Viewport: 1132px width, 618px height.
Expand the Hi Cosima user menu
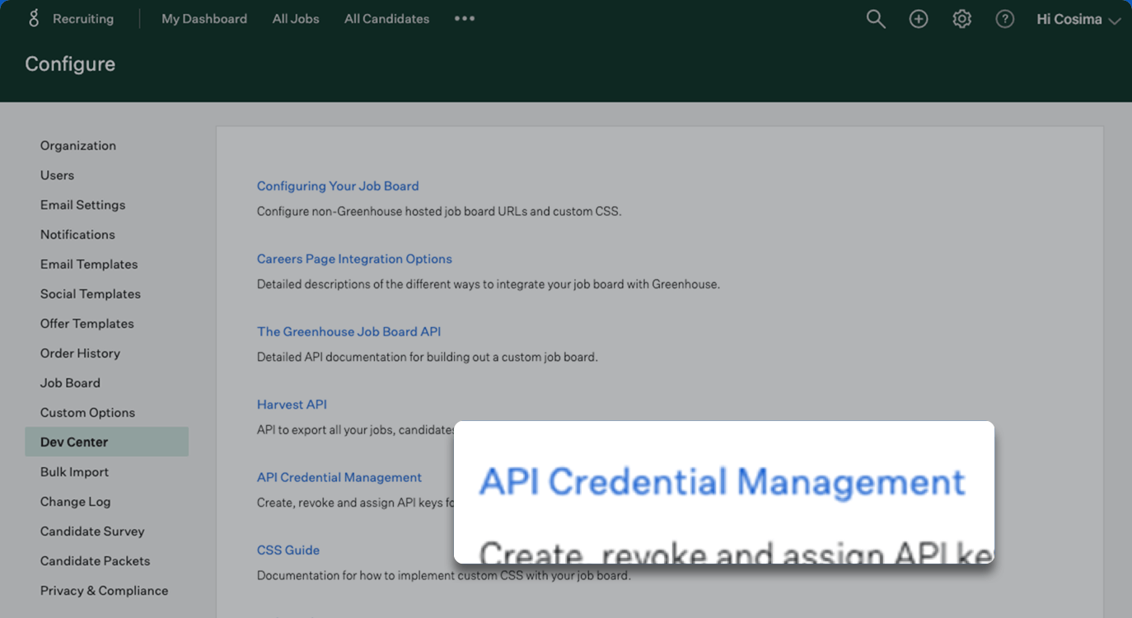[x=1078, y=19]
